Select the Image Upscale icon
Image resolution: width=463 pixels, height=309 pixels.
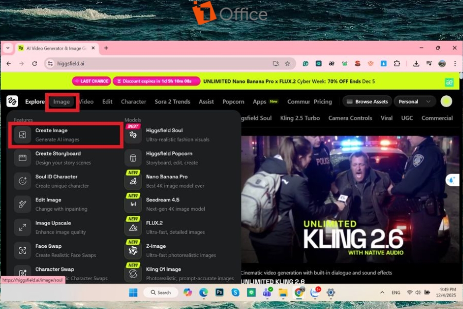point(23,228)
